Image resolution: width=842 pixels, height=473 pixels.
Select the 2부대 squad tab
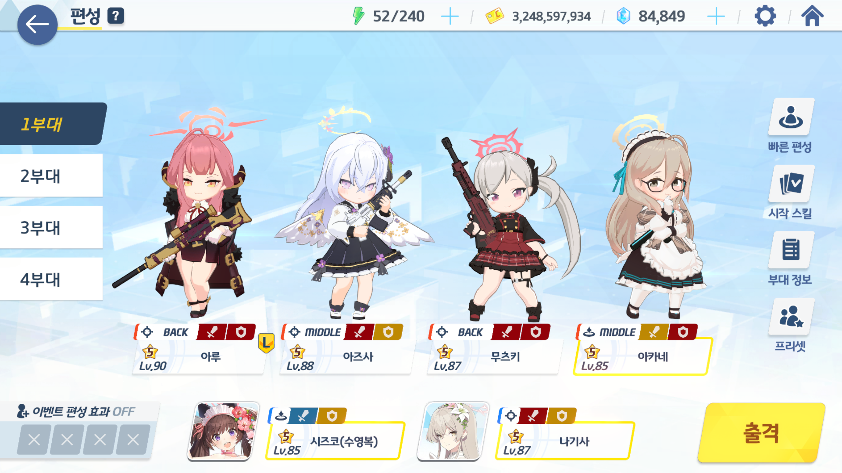(x=51, y=176)
